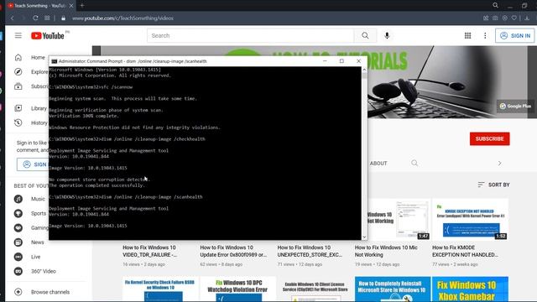Open video Windows 10 Update Error 0x800f0989

pos(233,251)
